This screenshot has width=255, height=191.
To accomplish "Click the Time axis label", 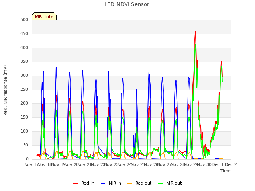I will tap(226, 171).
